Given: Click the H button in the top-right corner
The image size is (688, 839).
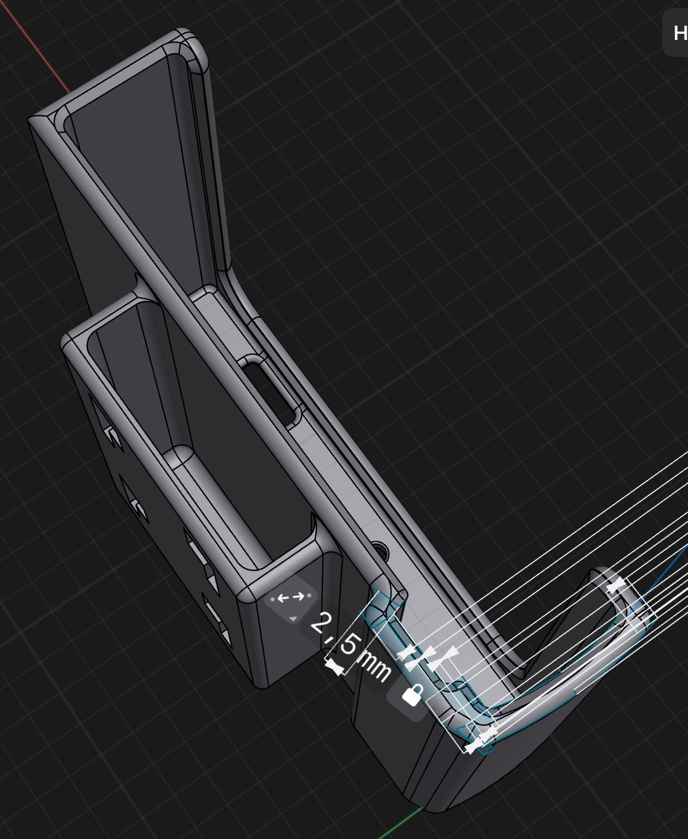Looking at the screenshot, I should pos(679,33).
